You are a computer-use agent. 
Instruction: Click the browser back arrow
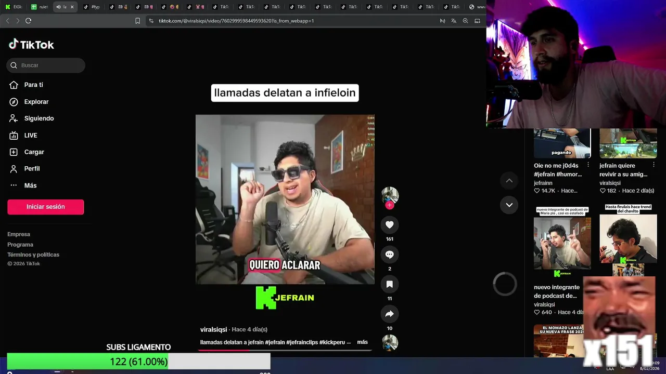pos(7,21)
